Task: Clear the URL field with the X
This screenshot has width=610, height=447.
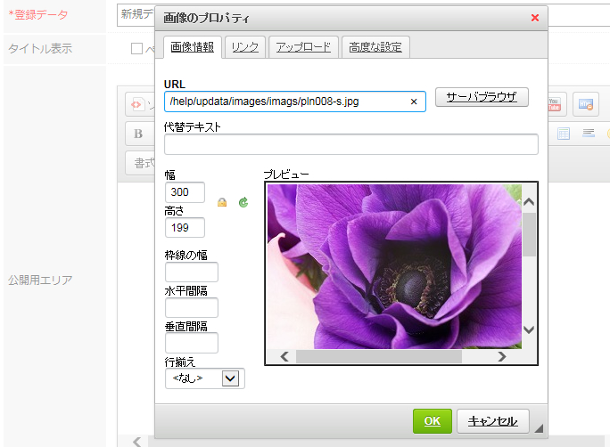Action: point(414,102)
